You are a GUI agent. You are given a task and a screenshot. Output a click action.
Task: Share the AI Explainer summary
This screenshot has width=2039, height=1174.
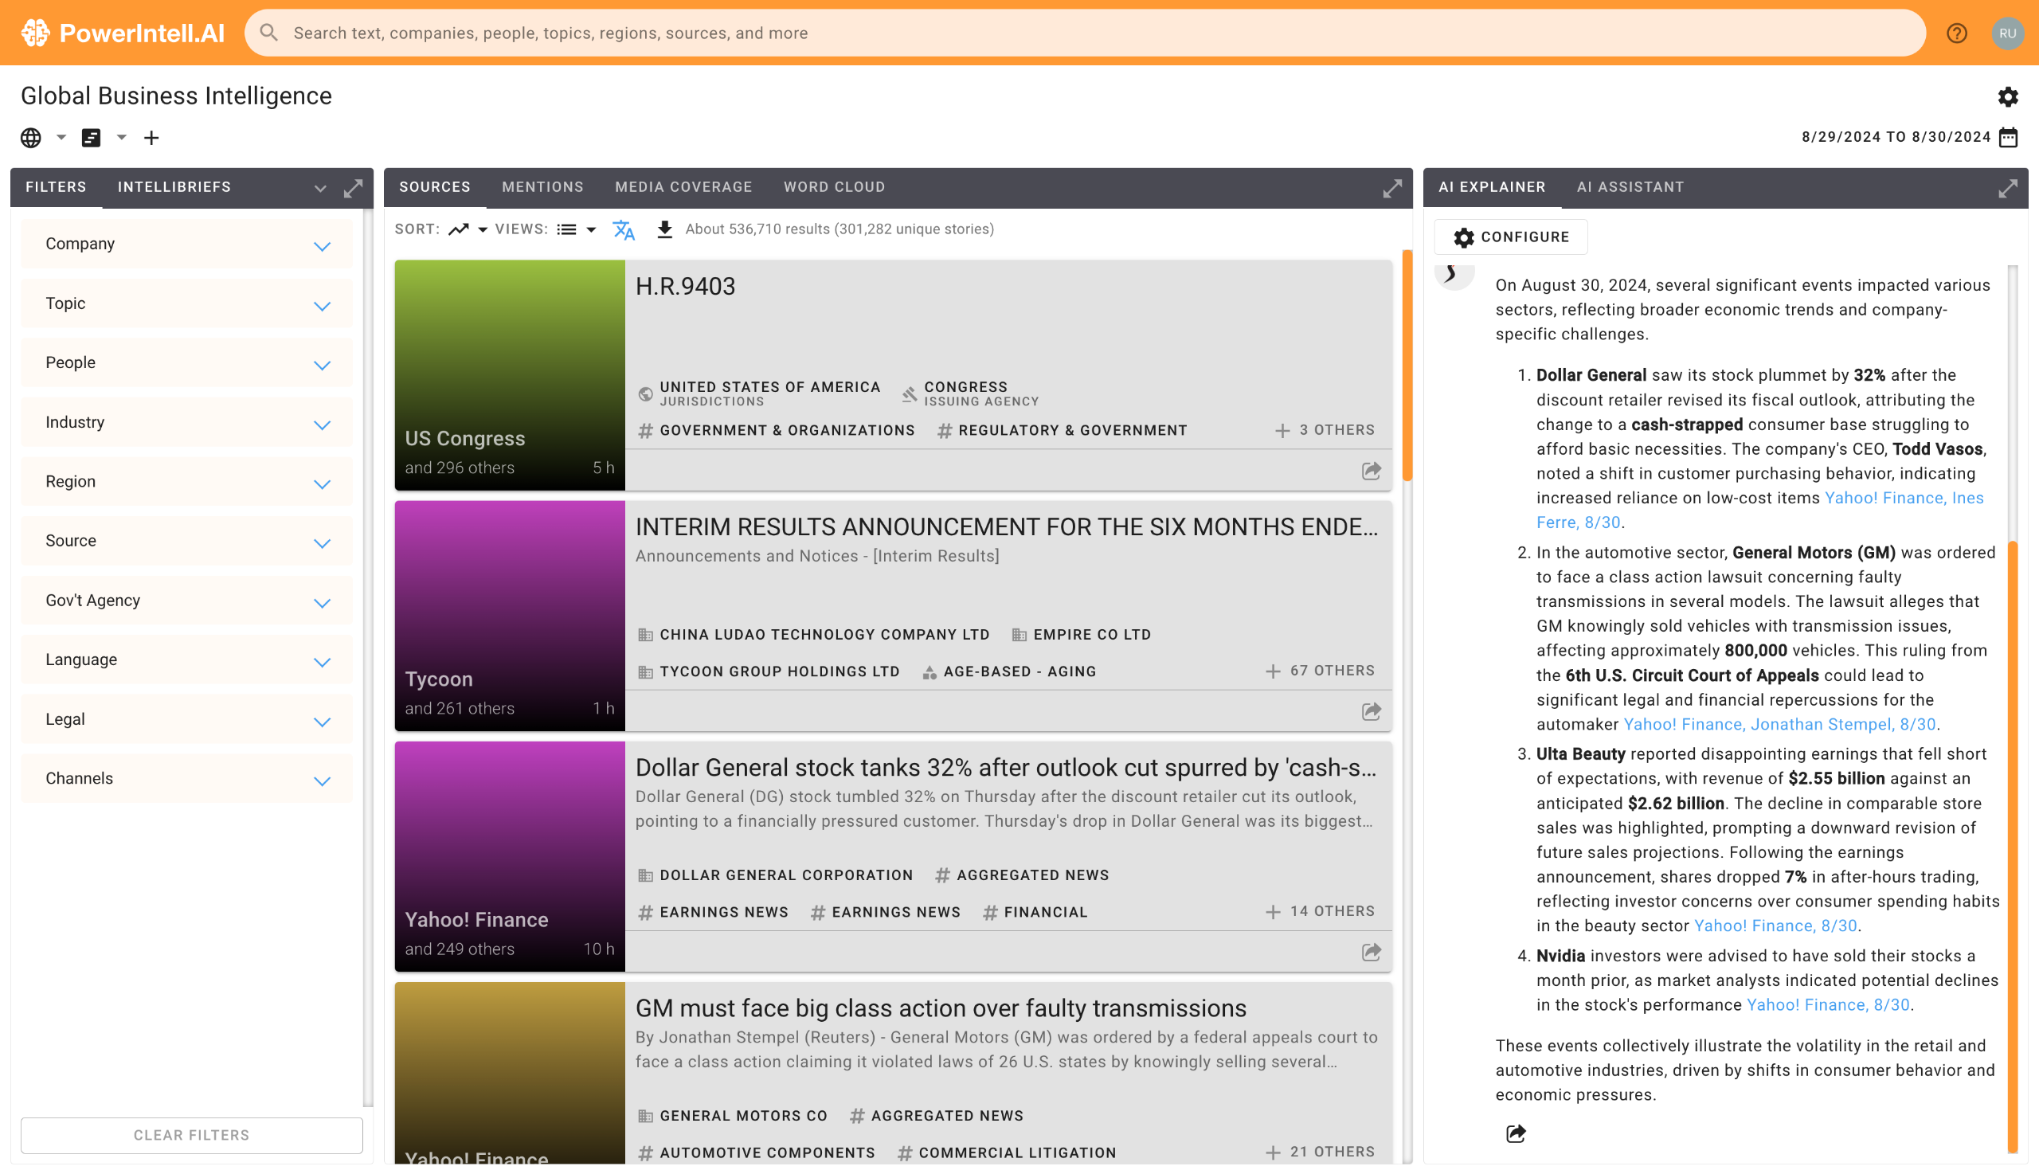coord(1515,1133)
